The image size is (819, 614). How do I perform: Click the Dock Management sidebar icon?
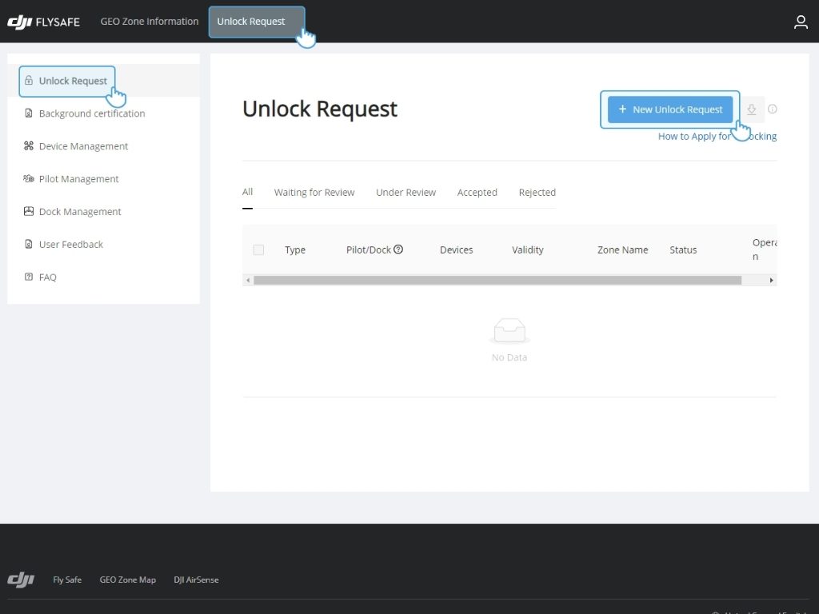(x=29, y=212)
